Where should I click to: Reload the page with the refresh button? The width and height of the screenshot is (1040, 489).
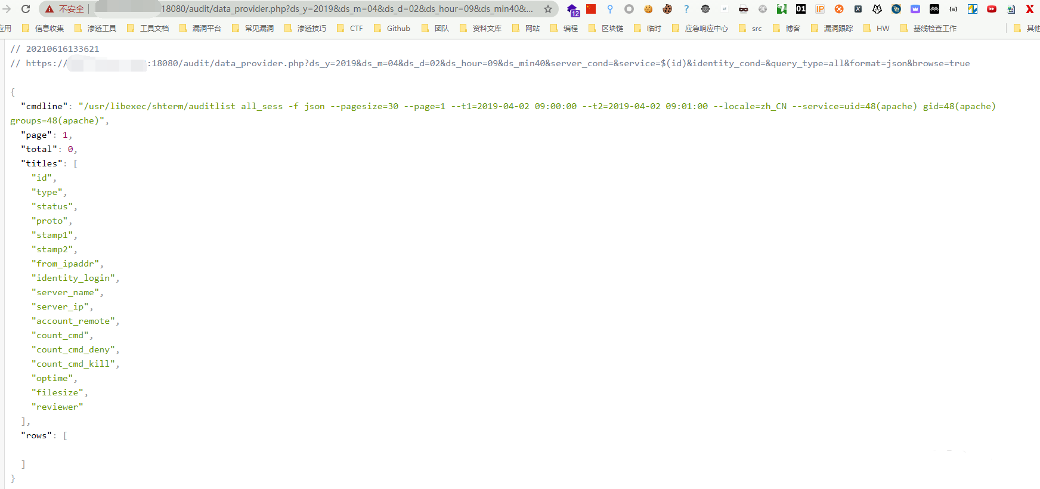point(26,9)
